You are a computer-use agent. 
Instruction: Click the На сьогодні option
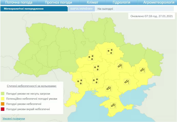[105, 9]
